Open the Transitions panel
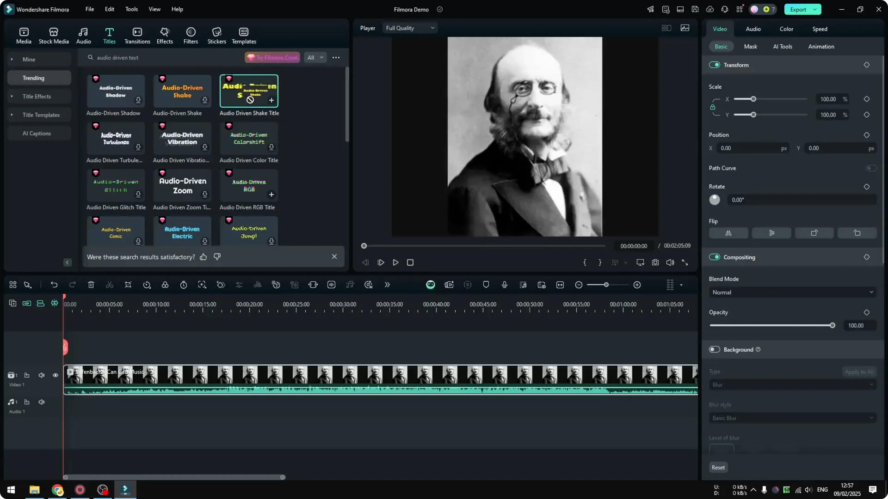The height and width of the screenshot is (499, 888). click(x=137, y=35)
